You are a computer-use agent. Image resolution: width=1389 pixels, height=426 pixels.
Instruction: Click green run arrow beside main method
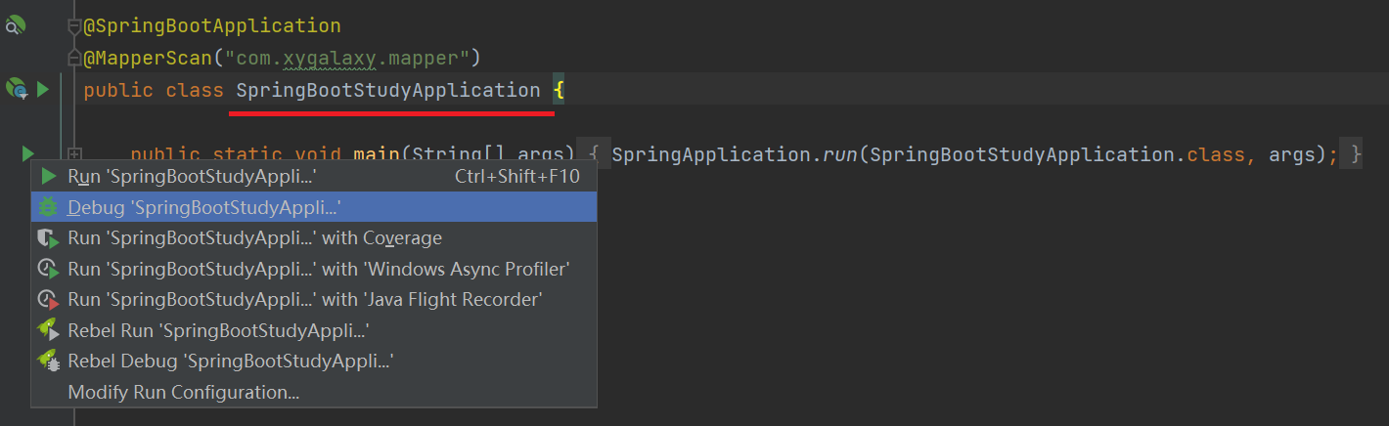click(26, 153)
